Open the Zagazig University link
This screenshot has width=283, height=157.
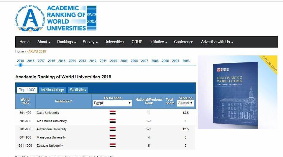[50, 146]
